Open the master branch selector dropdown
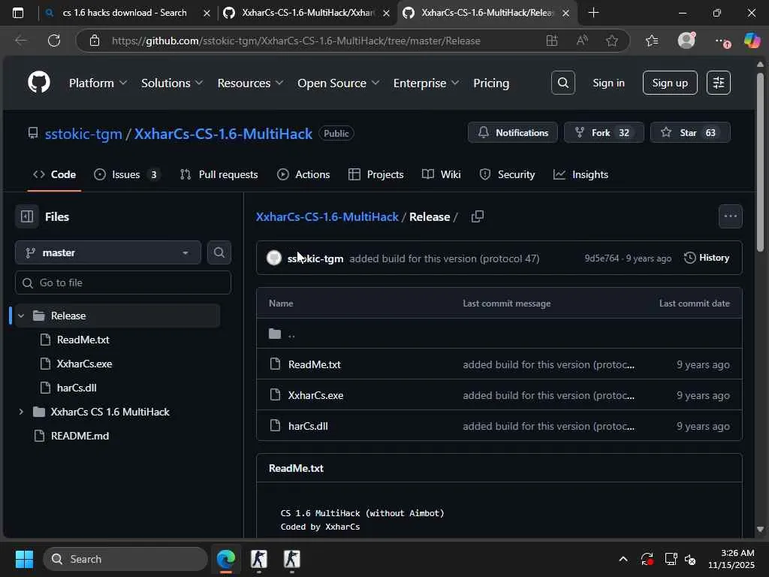Viewport: 769px width, 577px height. (x=108, y=252)
